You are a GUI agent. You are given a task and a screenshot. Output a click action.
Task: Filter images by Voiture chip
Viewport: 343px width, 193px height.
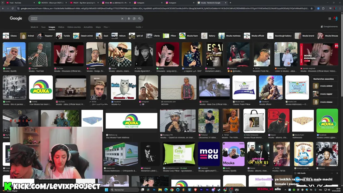[119, 36]
